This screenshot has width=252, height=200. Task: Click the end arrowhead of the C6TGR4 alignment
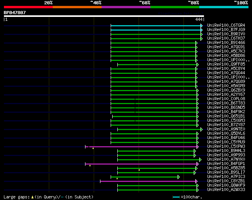[x=202, y=26]
